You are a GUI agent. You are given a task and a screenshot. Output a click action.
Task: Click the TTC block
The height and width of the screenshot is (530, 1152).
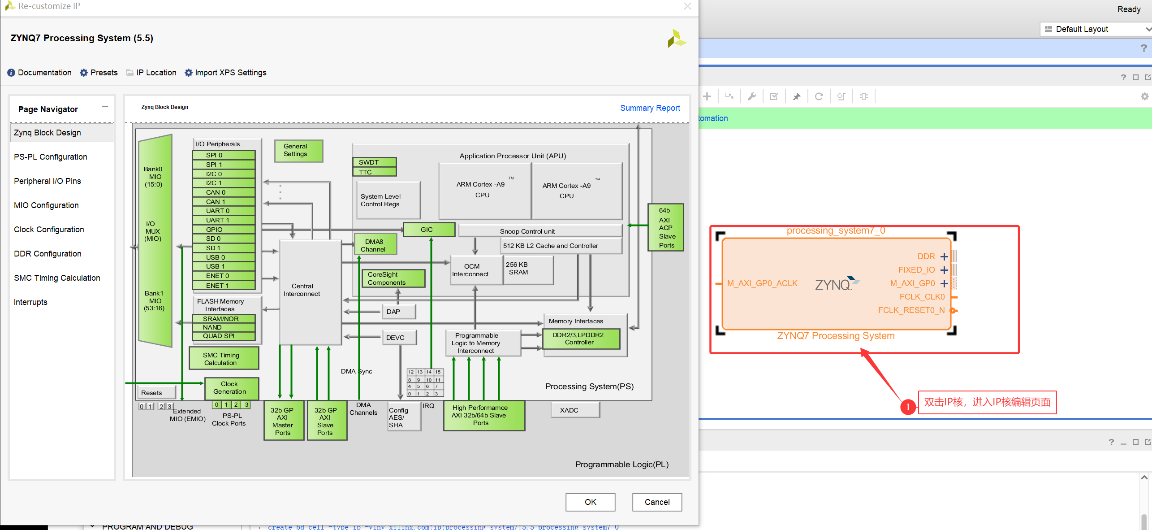coord(375,172)
